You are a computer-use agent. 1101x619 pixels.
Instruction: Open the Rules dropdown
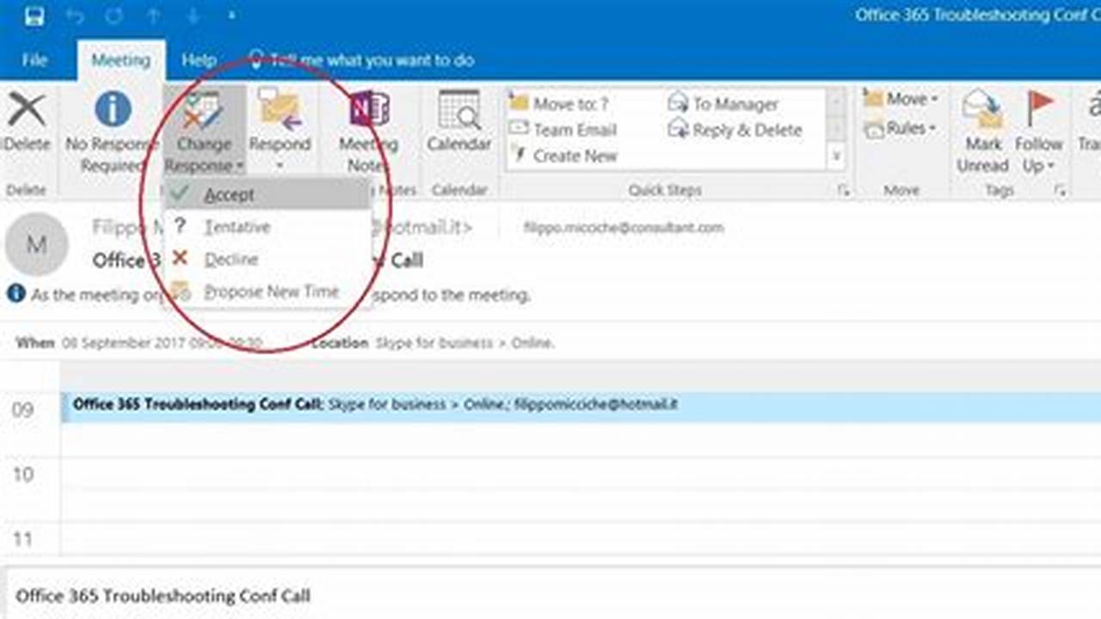pyautogui.click(x=904, y=128)
